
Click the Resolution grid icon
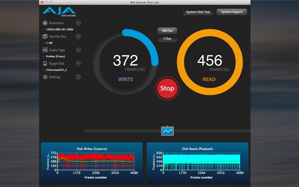tap(45, 23)
